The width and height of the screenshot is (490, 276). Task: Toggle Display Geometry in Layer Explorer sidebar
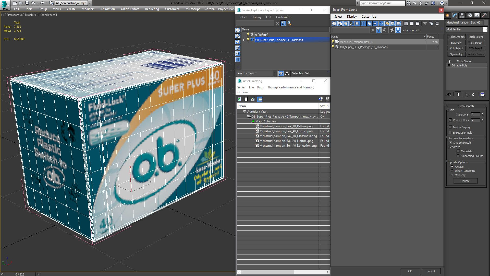238,30
